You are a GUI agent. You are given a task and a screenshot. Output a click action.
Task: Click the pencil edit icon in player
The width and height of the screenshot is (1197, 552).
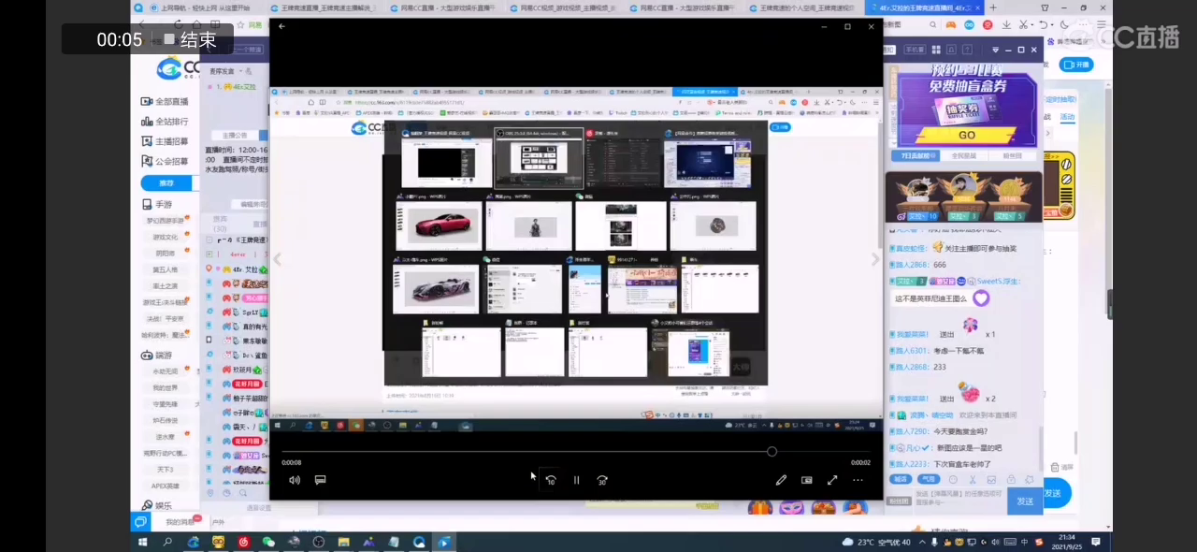click(x=781, y=480)
